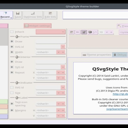Image resolution: width=128 pixels, height=128 pixels.
Task: Open the svgcleanerteam link
Action: pos(117,109)
